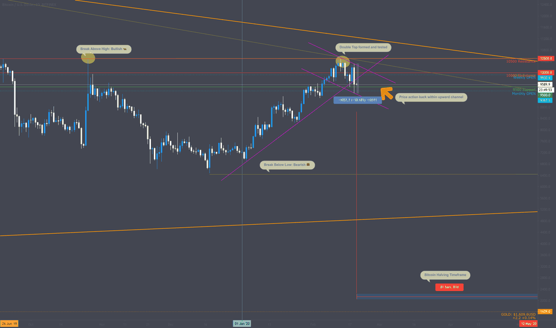Select the '10500 Resistance' line label
The width and height of the screenshot is (556, 328).
click(x=521, y=61)
